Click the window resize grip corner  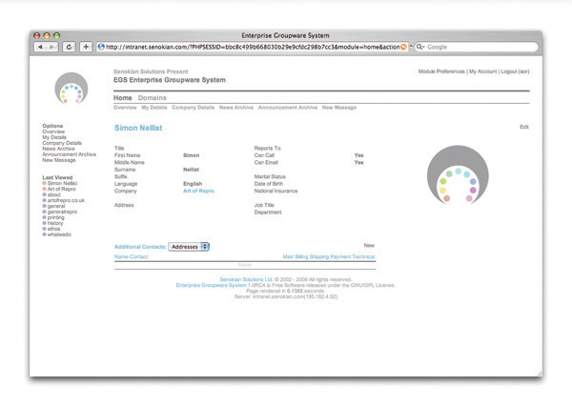pyautogui.click(x=539, y=374)
